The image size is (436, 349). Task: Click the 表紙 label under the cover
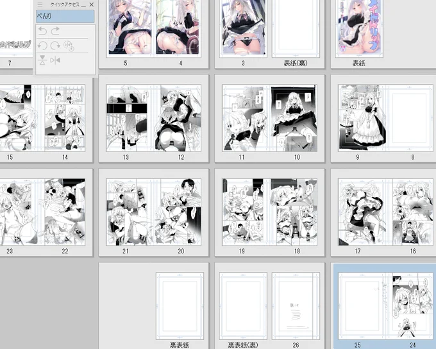click(x=359, y=63)
